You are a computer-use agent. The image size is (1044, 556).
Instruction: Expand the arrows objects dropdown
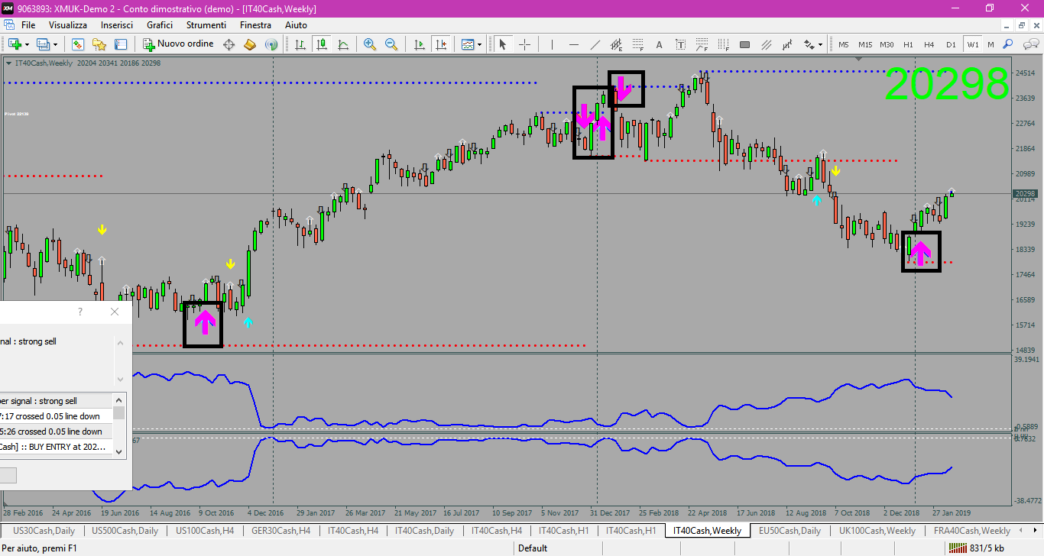[820, 44]
